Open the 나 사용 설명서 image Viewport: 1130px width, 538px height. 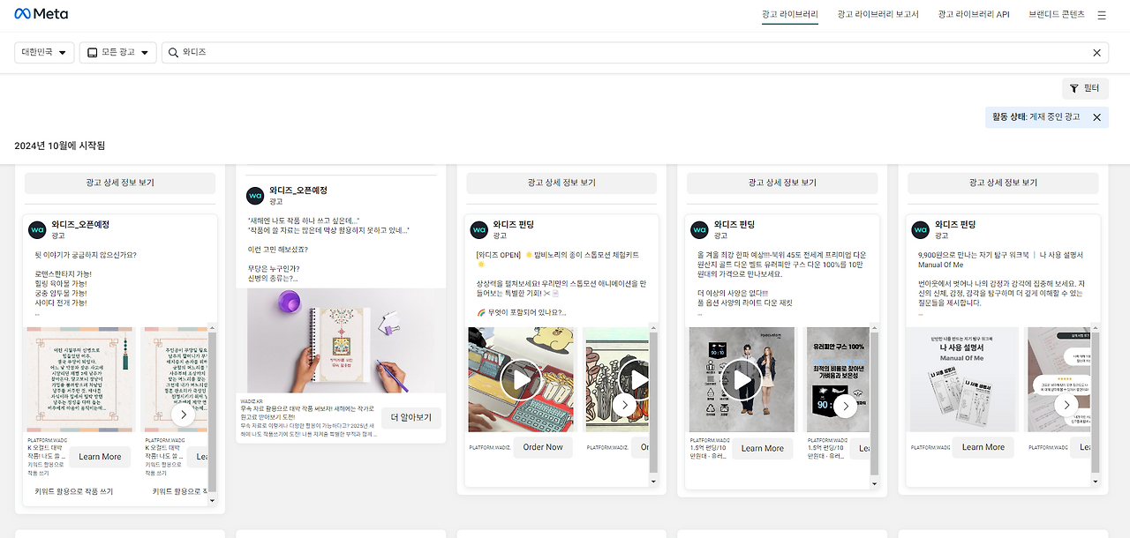click(962, 380)
